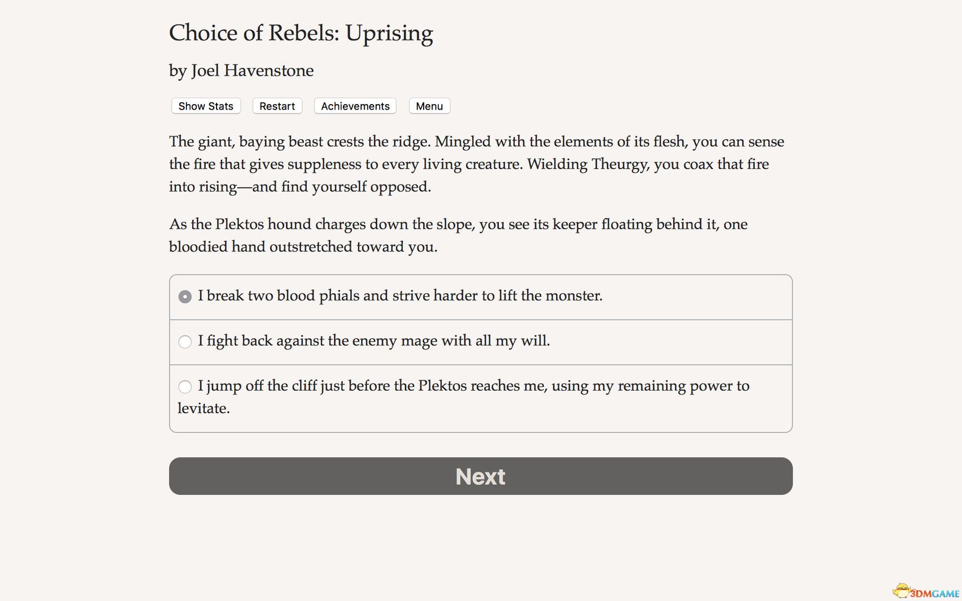Open the Achievements screen

tap(355, 106)
